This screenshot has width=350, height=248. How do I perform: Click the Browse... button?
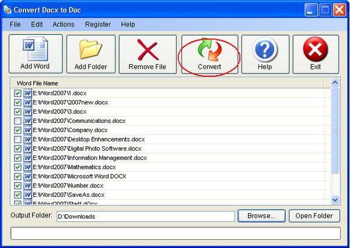tap(261, 216)
